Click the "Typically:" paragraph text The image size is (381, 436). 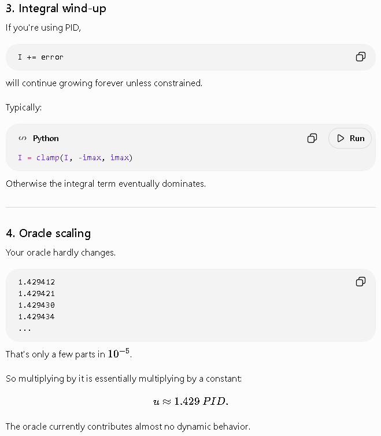click(x=24, y=108)
